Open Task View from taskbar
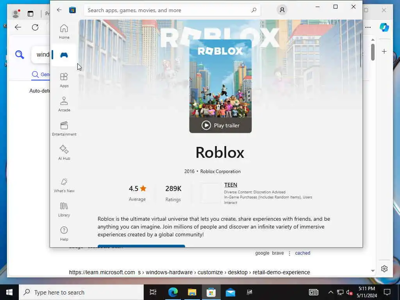400x300 pixels. coord(153,292)
